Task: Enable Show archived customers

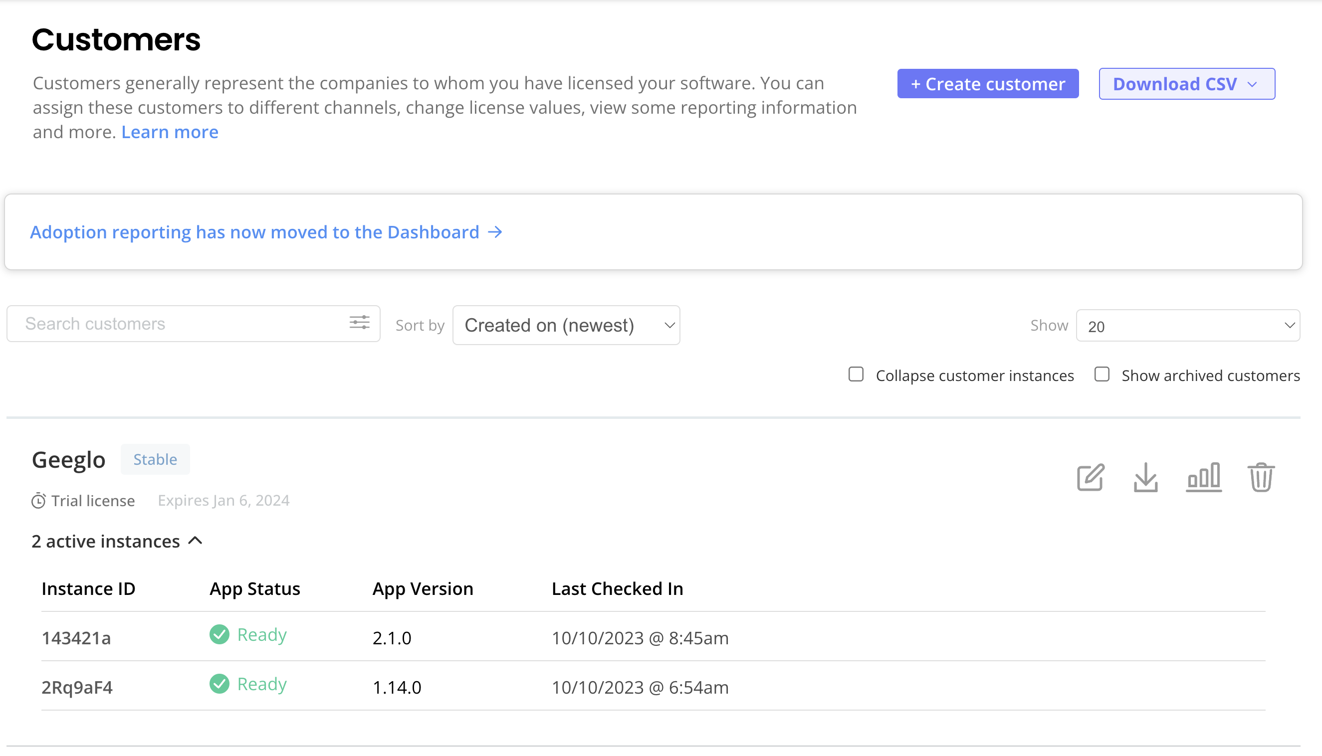Action: point(1102,374)
